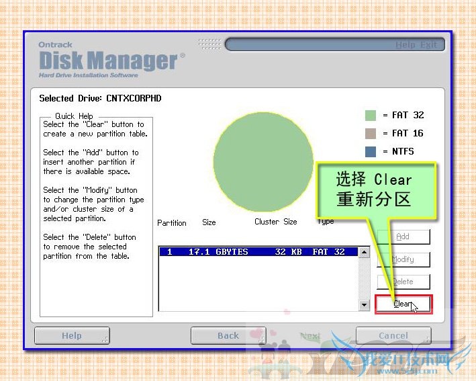Click the Size column header

[x=209, y=222]
